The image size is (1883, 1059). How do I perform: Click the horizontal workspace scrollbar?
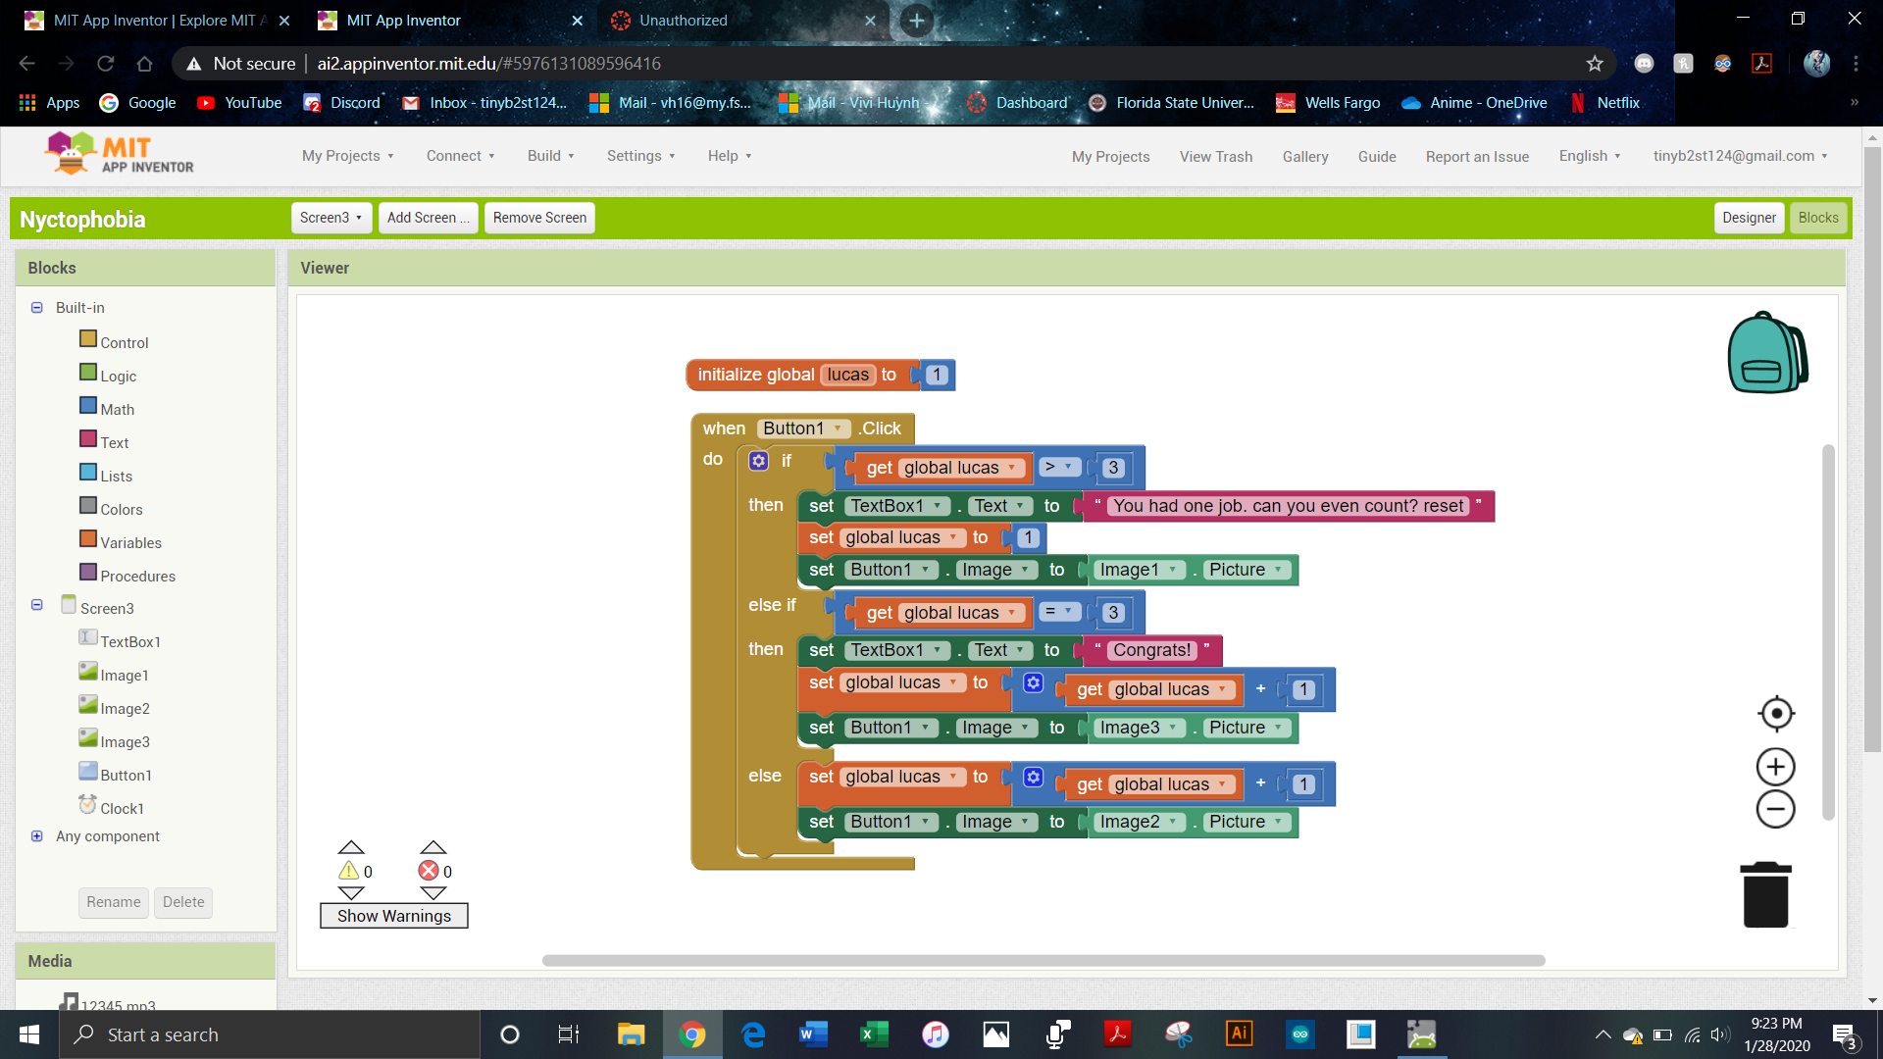(1043, 961)
